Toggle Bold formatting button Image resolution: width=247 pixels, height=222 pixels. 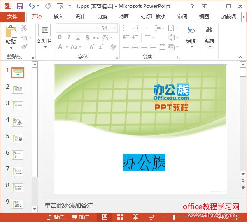point(59,37)
